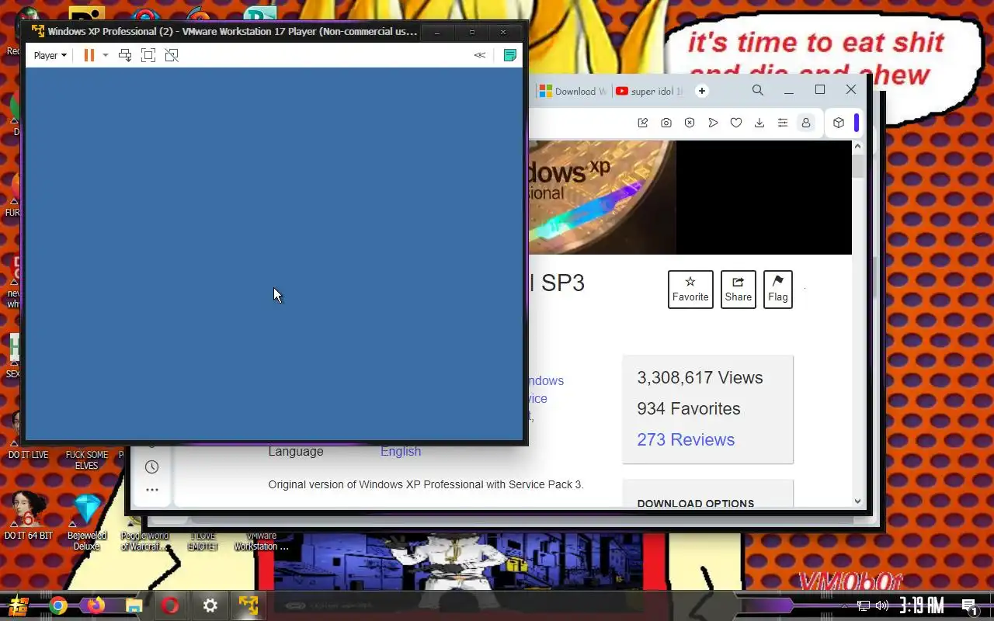
Task: Click the DOWNLOAD OPTIONS heading
Action: point(696,503)
